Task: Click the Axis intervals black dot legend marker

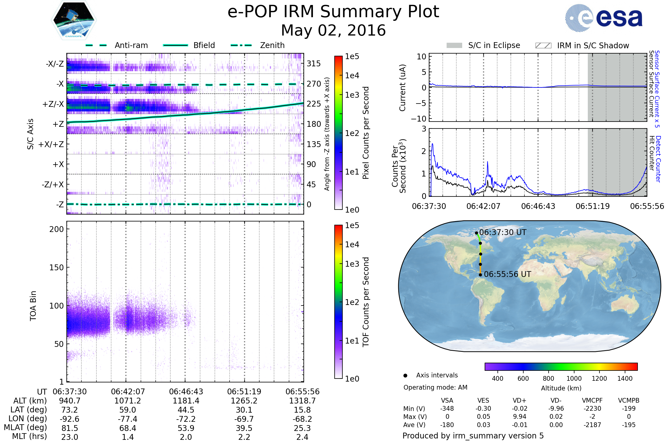Action: point(405,375)
